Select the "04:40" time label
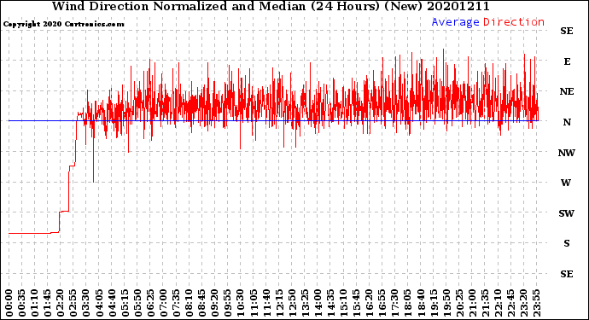 click(x=112, y=303)
